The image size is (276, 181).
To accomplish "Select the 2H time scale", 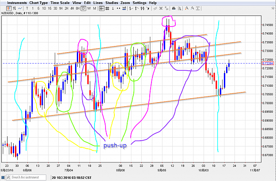I will click(x=66, y=8).
